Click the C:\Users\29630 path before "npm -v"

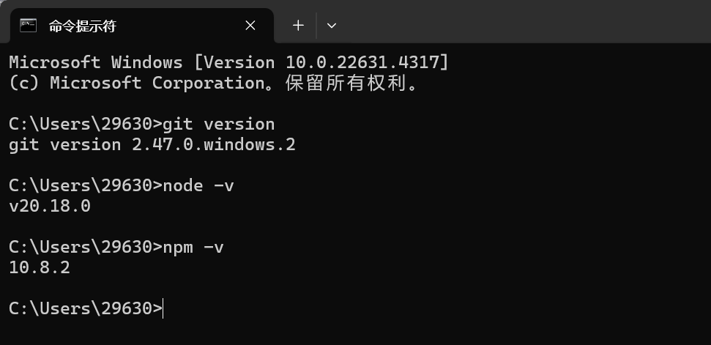pos(81,247)
